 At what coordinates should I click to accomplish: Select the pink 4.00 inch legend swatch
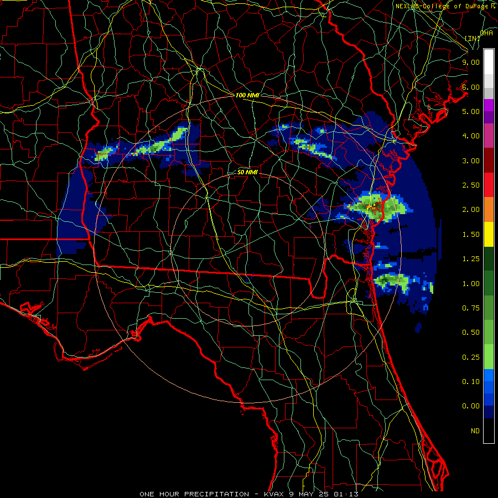pyautogui.click(x=489, y=136)
